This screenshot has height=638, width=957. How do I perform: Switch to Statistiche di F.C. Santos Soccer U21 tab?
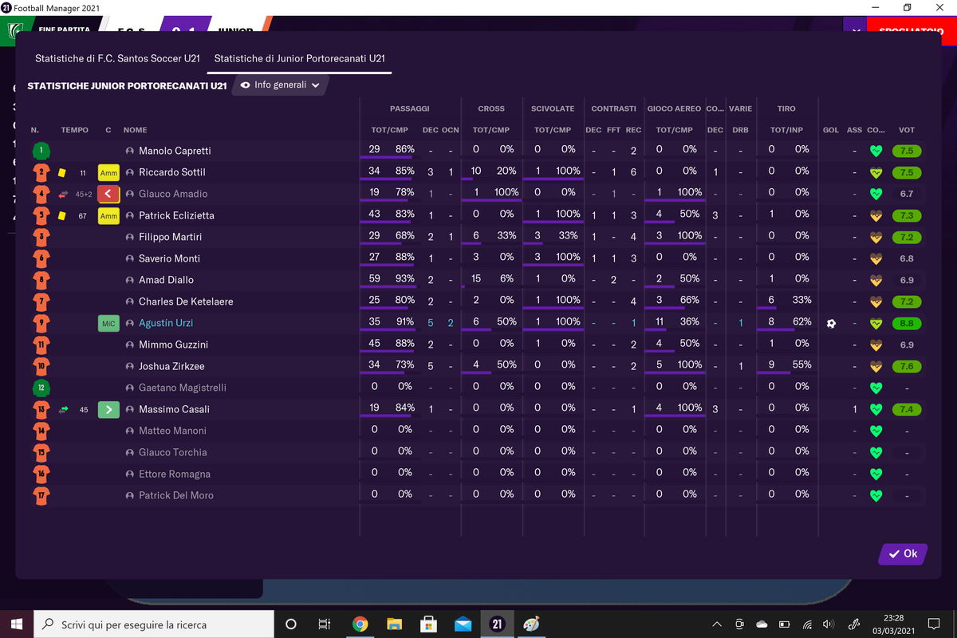[x=116, y=58]
